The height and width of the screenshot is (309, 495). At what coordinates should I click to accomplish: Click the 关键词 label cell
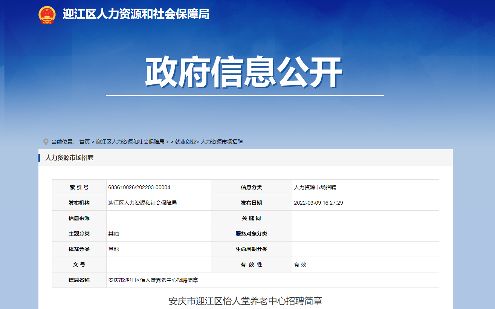click(x=251, y=218)
